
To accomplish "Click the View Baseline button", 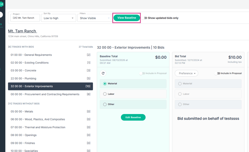I will [x=127, y=18].
